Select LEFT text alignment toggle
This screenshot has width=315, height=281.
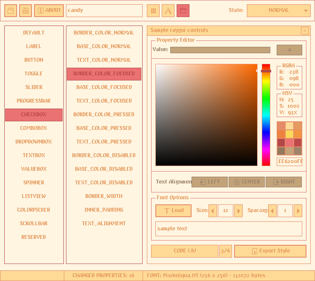[x=209, y=182]
